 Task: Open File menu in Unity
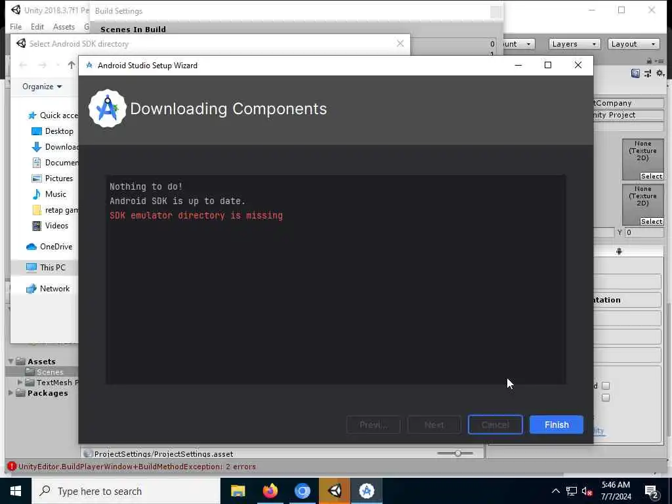click(x=16, y=26)
